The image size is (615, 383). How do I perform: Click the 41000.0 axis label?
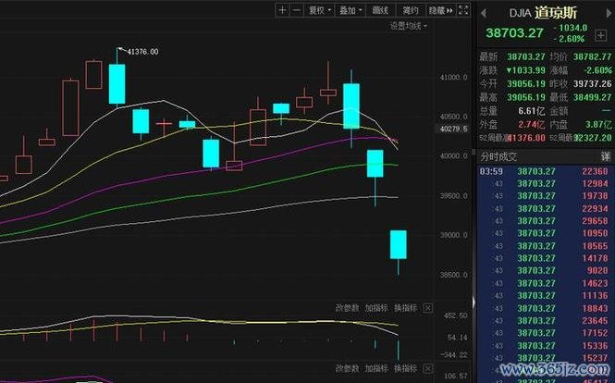pos(454,78)
